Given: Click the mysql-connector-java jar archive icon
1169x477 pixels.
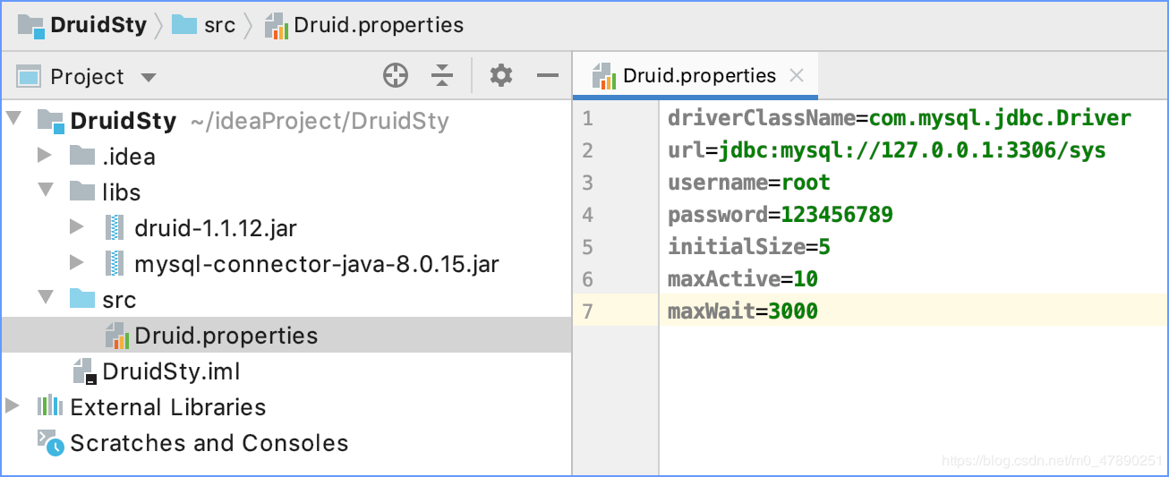Looking at the screenshot, I should (x=114, y=264).
